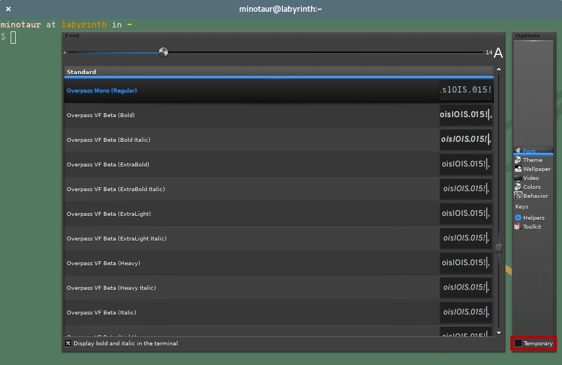The width and height of the screenshot is (562, 365).
Task: Open the Behavior settings icon
Action: [x=518, y=196]
